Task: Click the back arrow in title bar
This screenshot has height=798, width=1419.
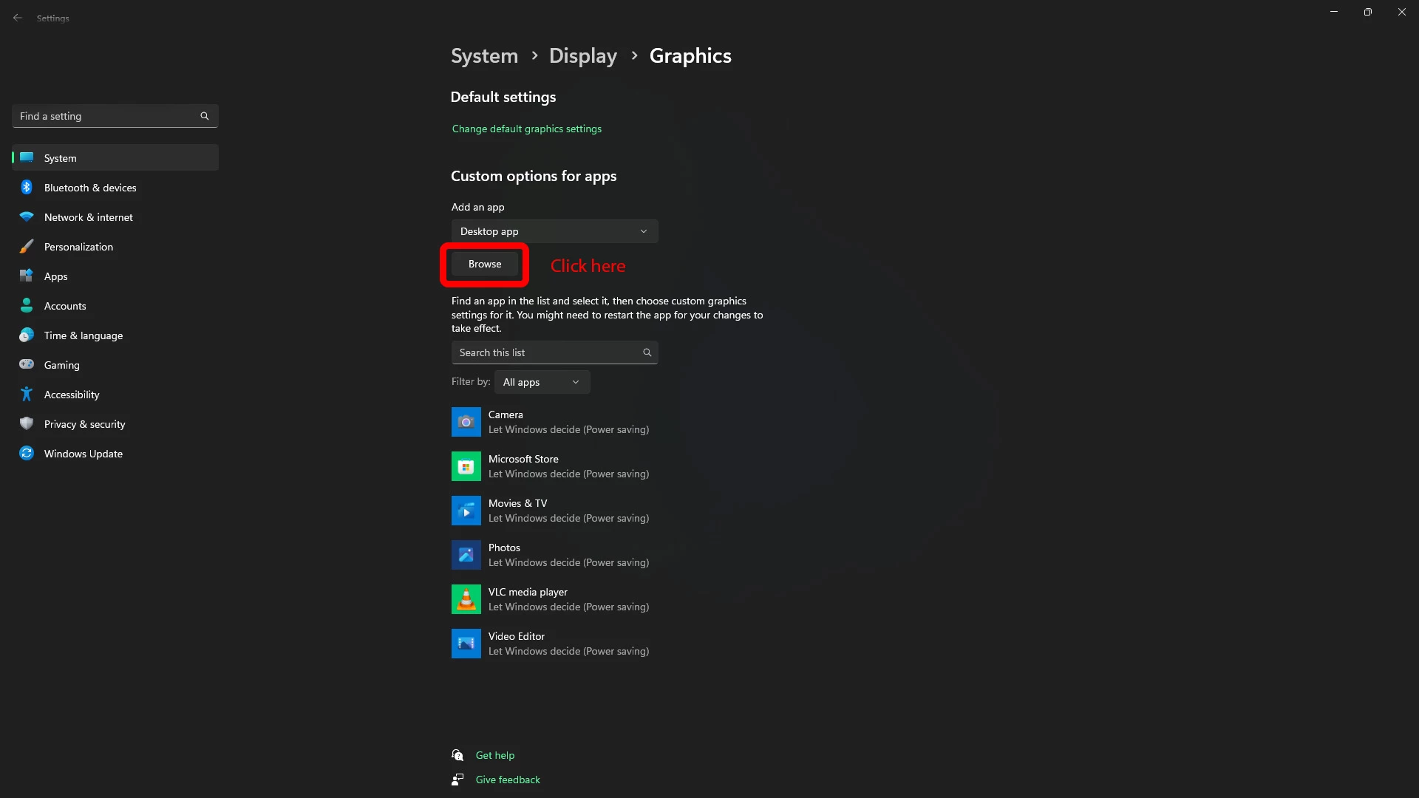Action: tap(18, 18)
